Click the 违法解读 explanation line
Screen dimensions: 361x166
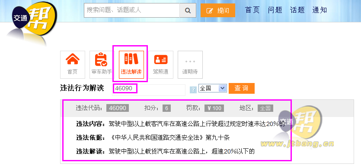(x=165, y=151)
